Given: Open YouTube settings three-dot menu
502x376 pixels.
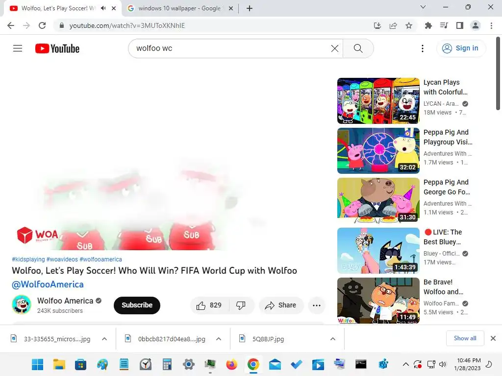Looking at the screenshot, I should coord(423,48).
